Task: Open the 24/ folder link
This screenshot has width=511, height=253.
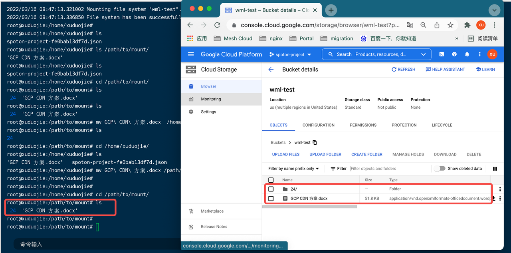Action: point(294,189)
